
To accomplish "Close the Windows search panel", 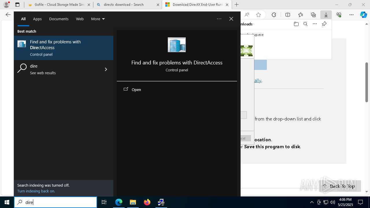I will point(231,19).
